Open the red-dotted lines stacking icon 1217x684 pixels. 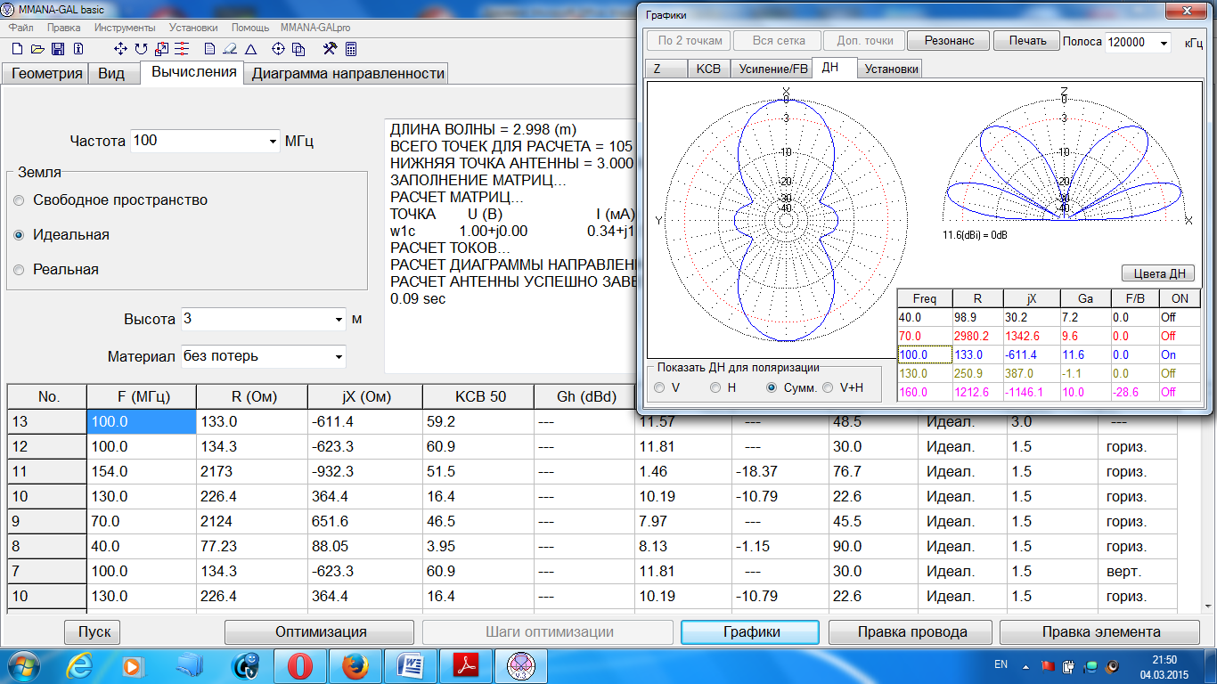[x=182, y=49]
